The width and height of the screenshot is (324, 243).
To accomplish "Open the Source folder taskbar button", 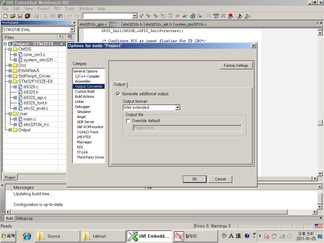I will point(57,236).
